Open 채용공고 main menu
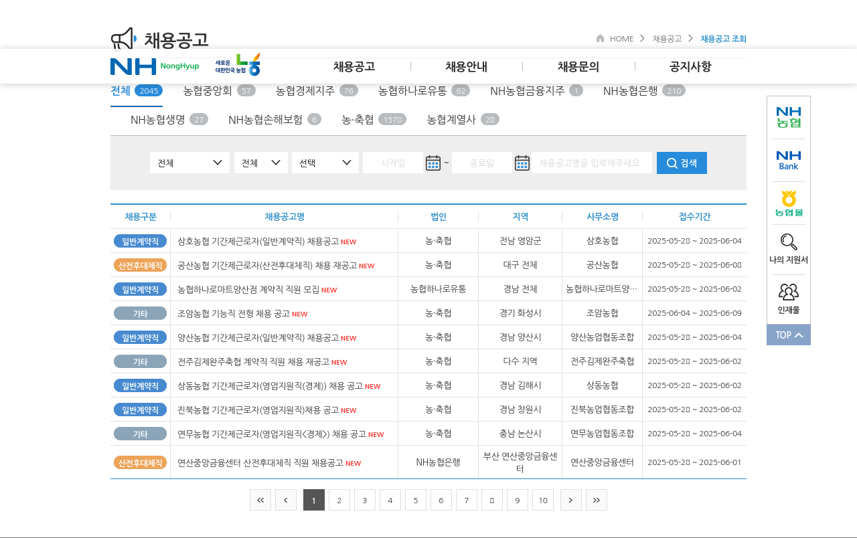Screen dimensions: 857x538 [354, 66]
